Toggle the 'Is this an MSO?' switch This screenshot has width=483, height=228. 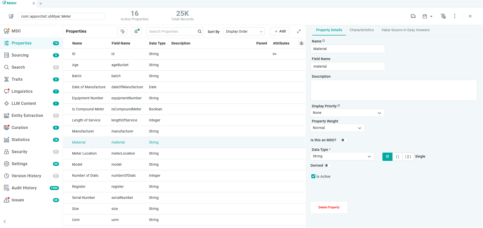coord(344,140)
